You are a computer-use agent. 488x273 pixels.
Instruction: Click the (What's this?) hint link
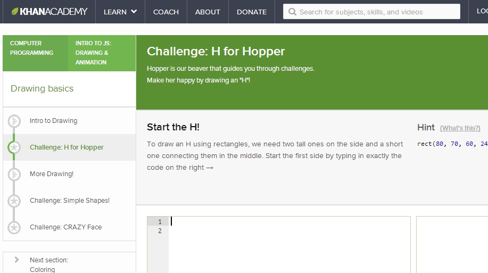coord(460,128)
